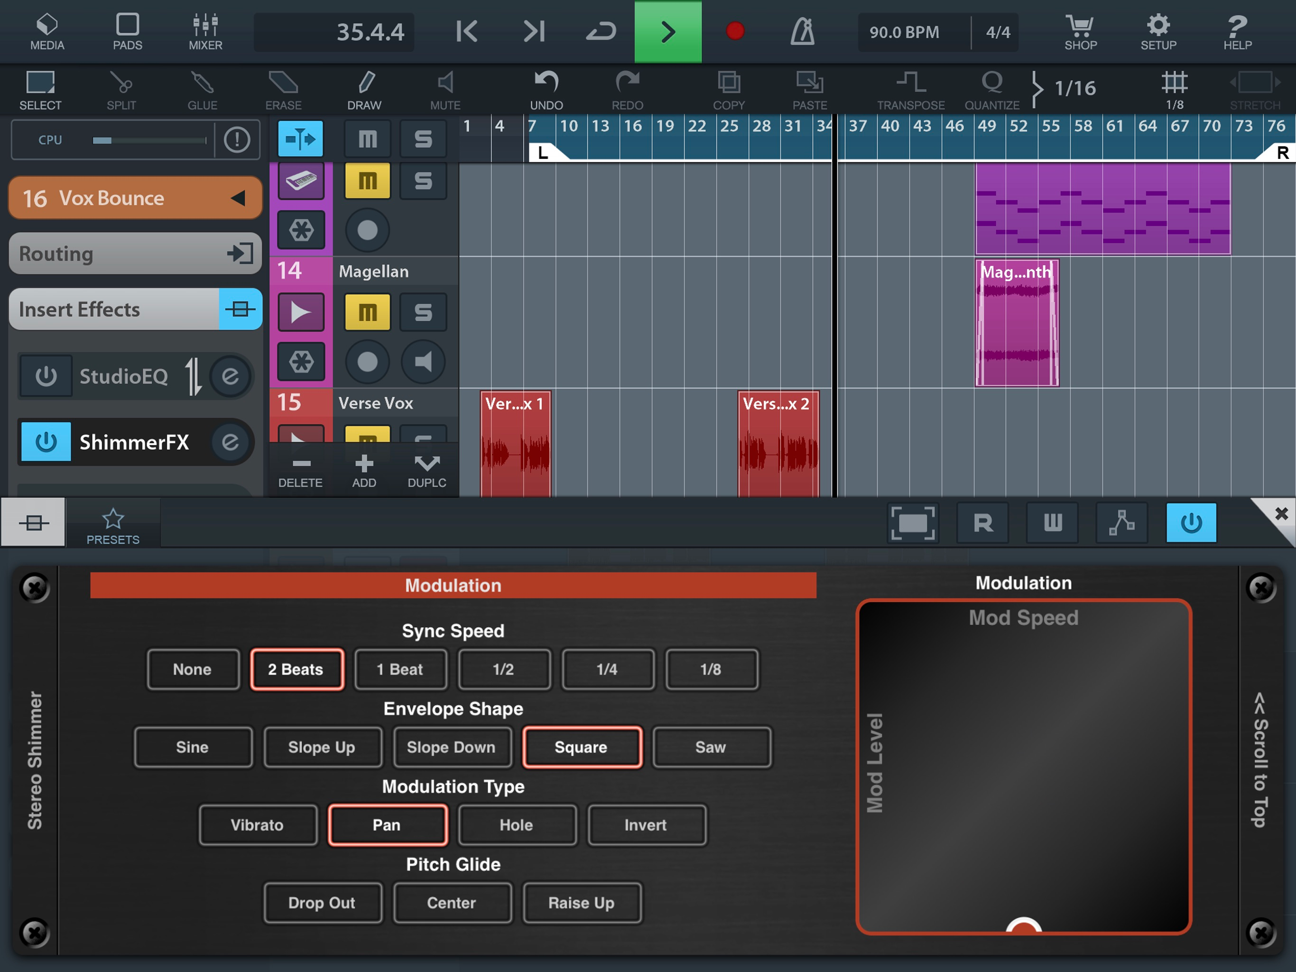The width and height of the screenshot is (1296, 972).
Task: Toggle the metronome click
Action: click(802, 32)
